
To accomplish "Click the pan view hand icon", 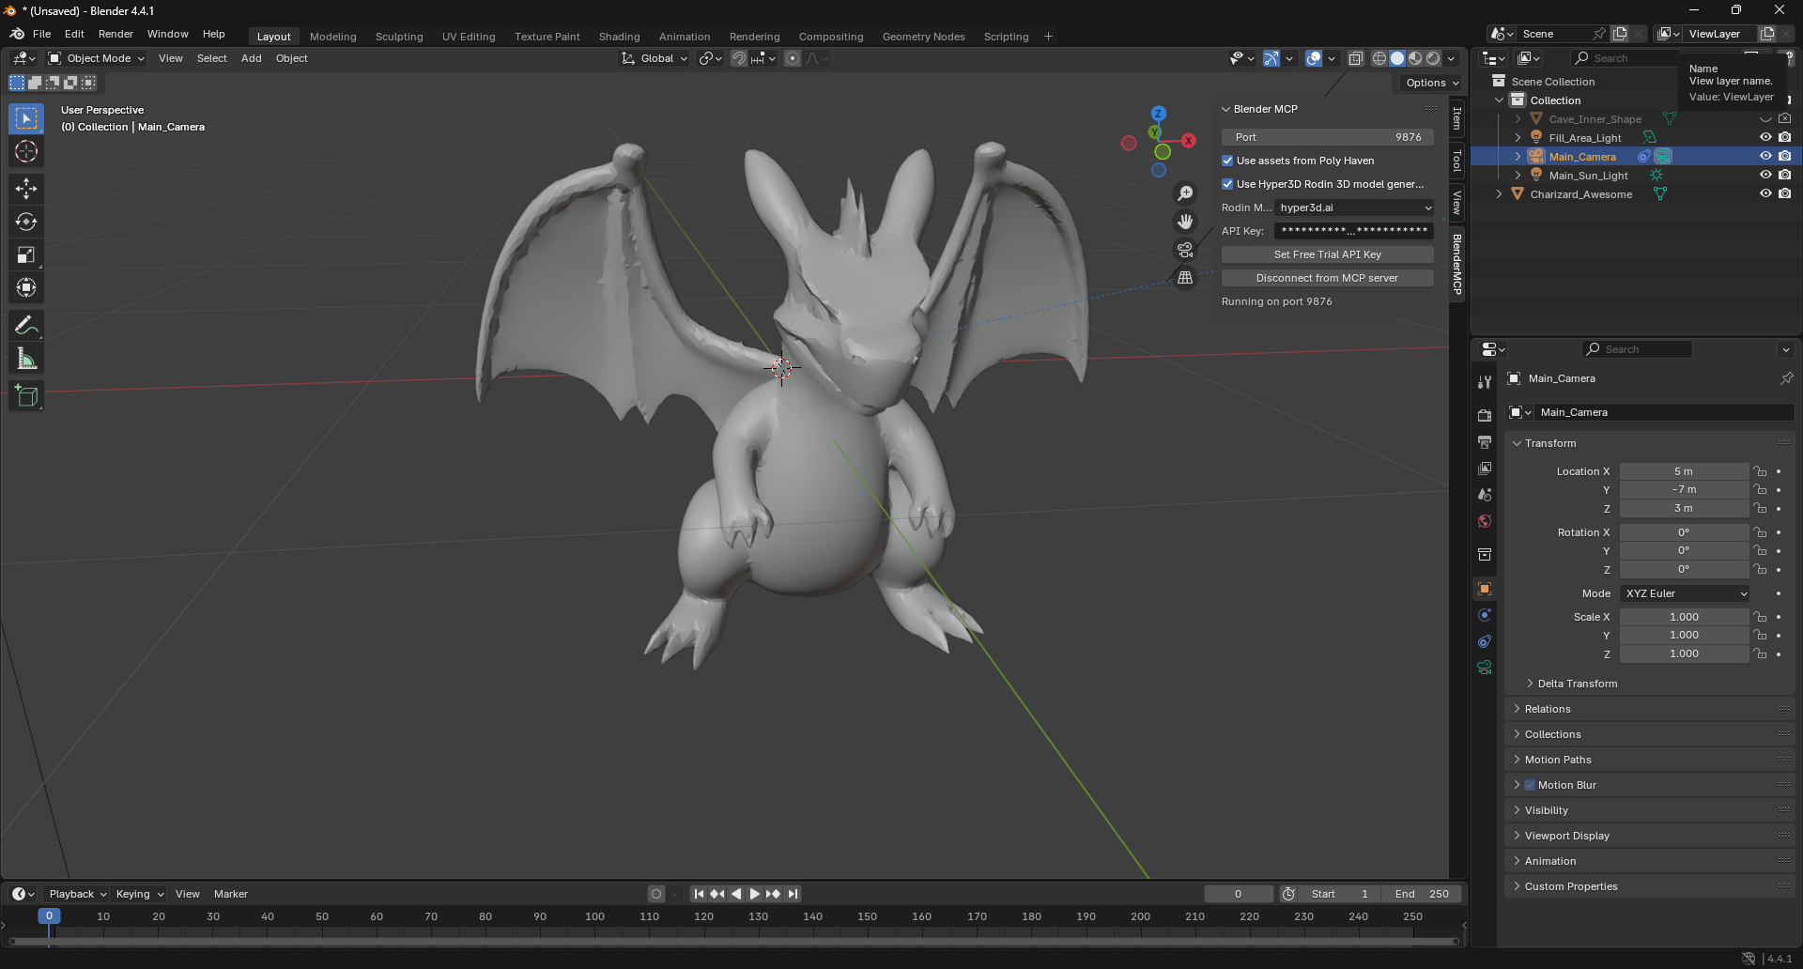I will pos(1185,222).
